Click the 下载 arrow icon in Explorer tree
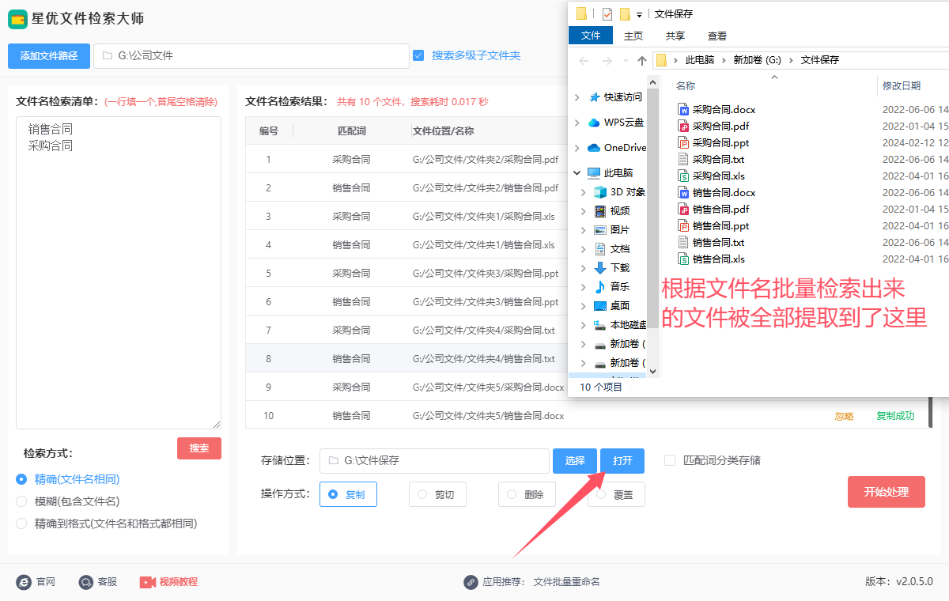949x601 pixels. click(x=600, y=268)
